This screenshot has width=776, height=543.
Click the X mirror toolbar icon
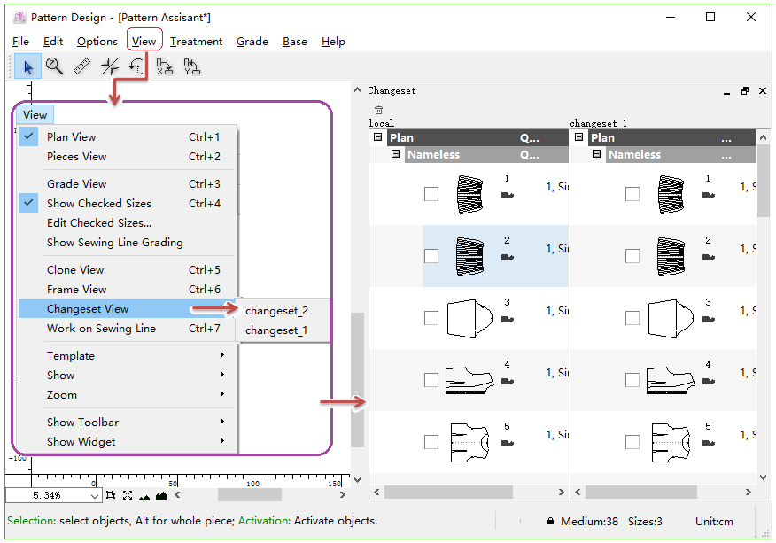pyautogui.click(x=165, y=66)
